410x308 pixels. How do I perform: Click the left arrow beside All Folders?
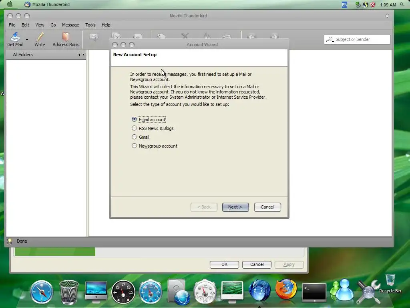click(79, 55)
